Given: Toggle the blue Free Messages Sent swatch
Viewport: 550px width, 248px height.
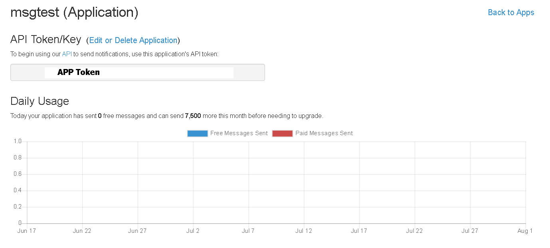Looking at the screenshot, I should point(198,134).
